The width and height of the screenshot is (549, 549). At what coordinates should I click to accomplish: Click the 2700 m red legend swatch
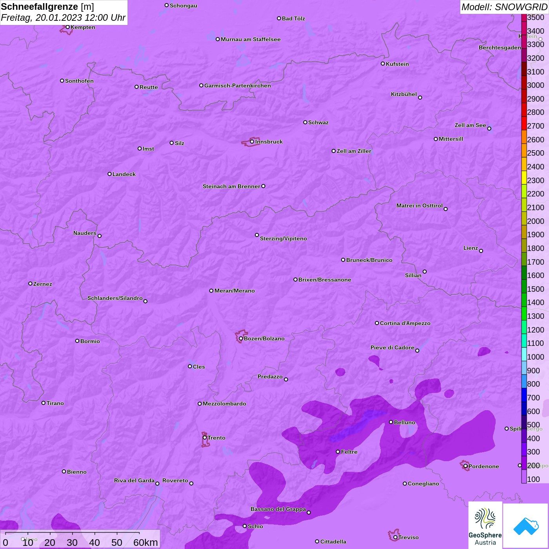pyautogui.click(x=524, y=123)
